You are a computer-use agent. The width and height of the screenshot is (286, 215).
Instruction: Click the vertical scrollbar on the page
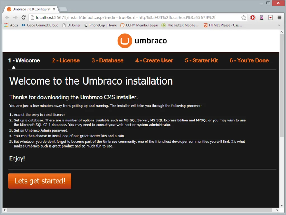(x=282, y=84)
